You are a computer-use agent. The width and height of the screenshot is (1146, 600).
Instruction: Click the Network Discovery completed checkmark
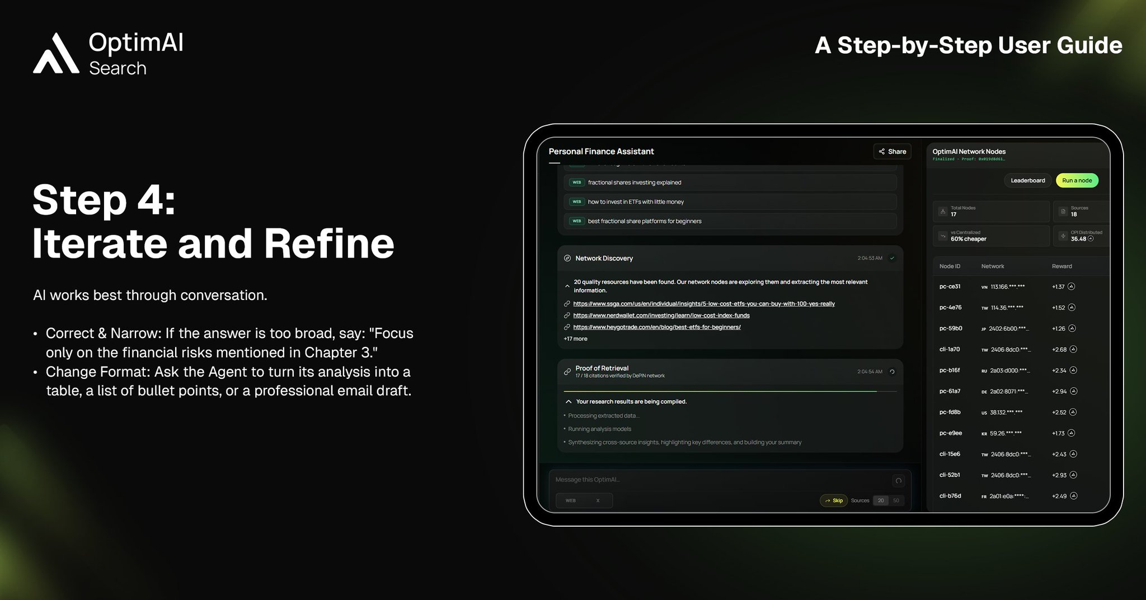[x=892, y=258]
